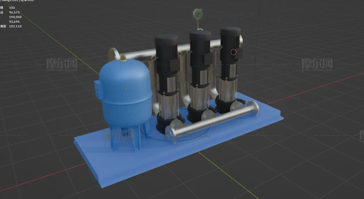Click the object count value 102

pos(12,8)
